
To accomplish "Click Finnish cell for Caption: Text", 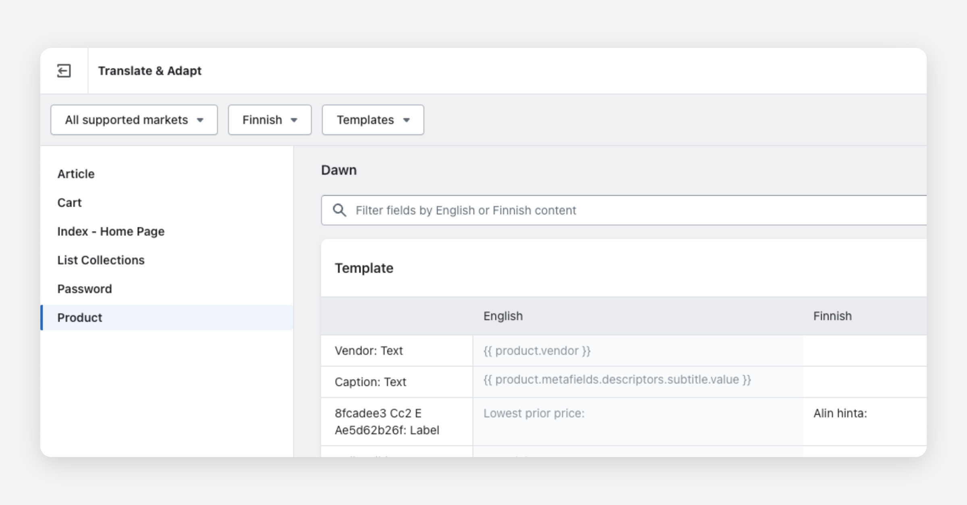I will tap(864, 382).
